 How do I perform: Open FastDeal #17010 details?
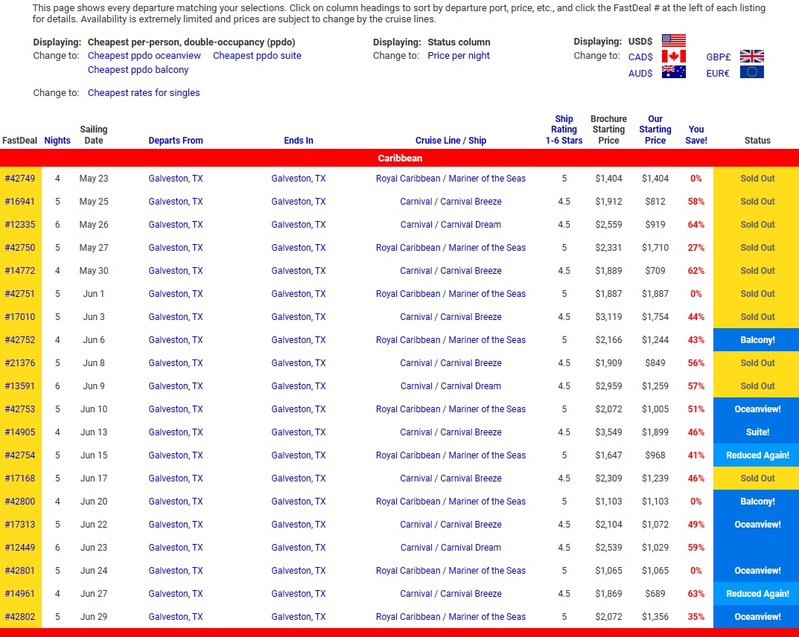[x=20, y=317]
